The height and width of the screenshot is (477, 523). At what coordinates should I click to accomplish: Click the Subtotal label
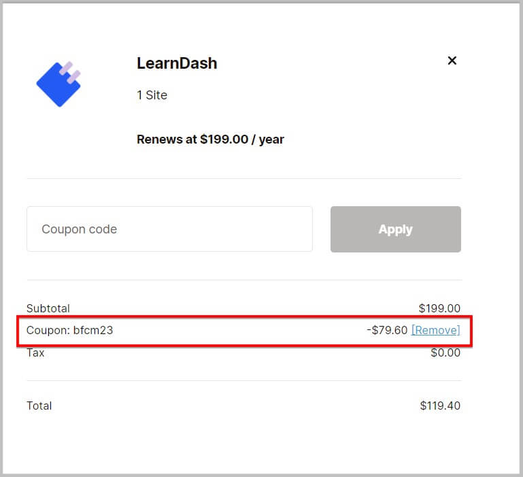coord(48,308)
